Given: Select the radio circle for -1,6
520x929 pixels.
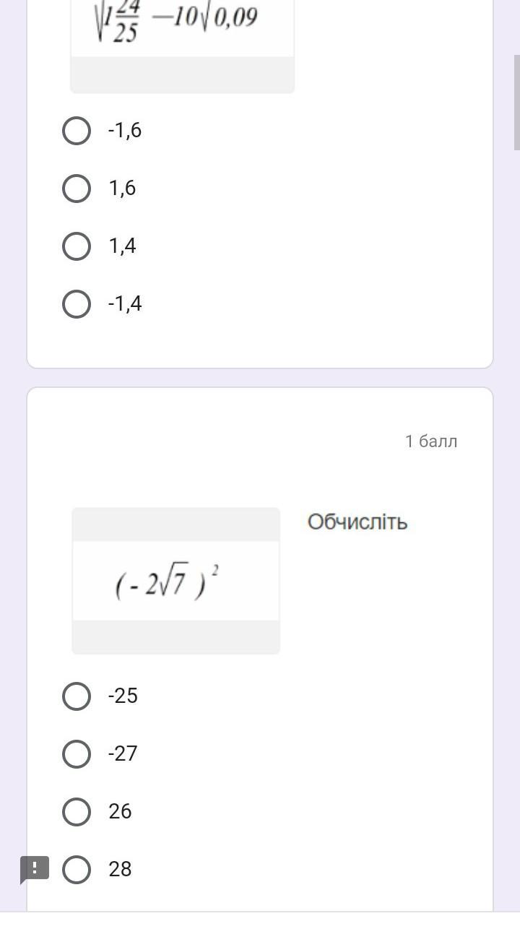Looking at the screenshot, I should point(77,131).
